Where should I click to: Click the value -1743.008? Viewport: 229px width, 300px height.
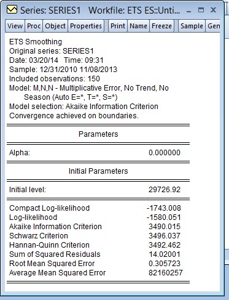164,208
